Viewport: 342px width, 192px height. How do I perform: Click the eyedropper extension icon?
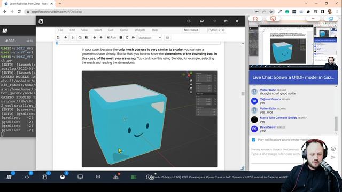click(280, 12)
